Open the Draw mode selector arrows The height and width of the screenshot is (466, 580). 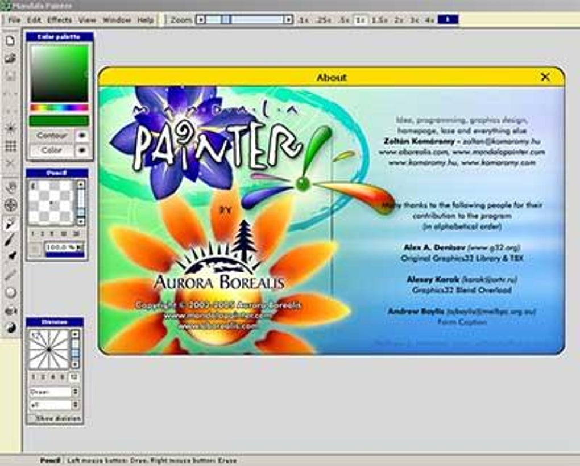pyautogui.click(x=76, y=392)
